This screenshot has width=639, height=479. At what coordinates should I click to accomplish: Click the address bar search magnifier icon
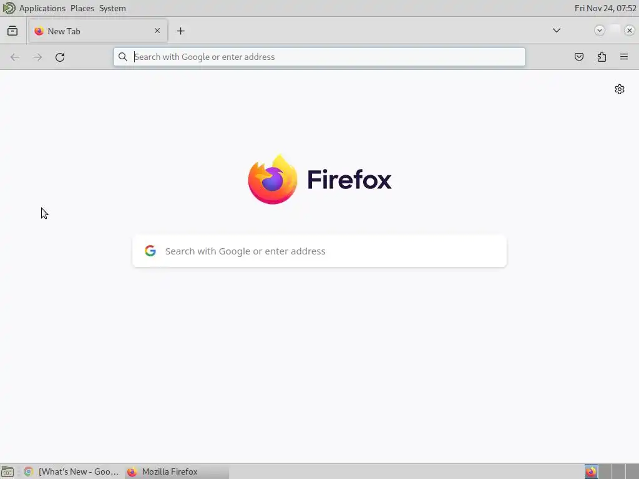coord(123,57)
